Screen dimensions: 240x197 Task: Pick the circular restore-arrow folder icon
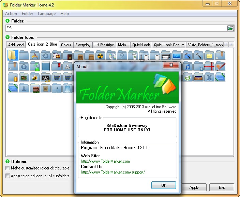[46, 55]
